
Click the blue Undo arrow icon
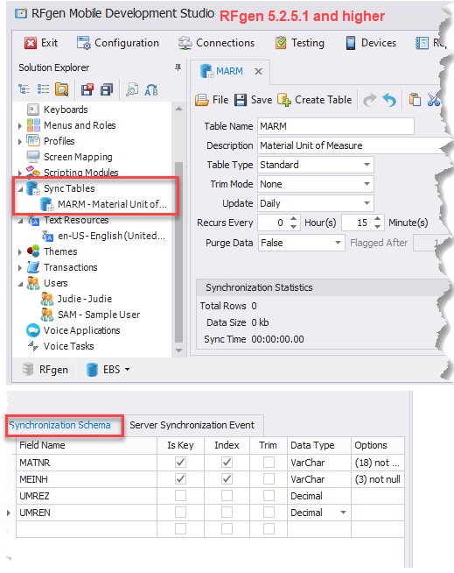(x=389, y=100)
